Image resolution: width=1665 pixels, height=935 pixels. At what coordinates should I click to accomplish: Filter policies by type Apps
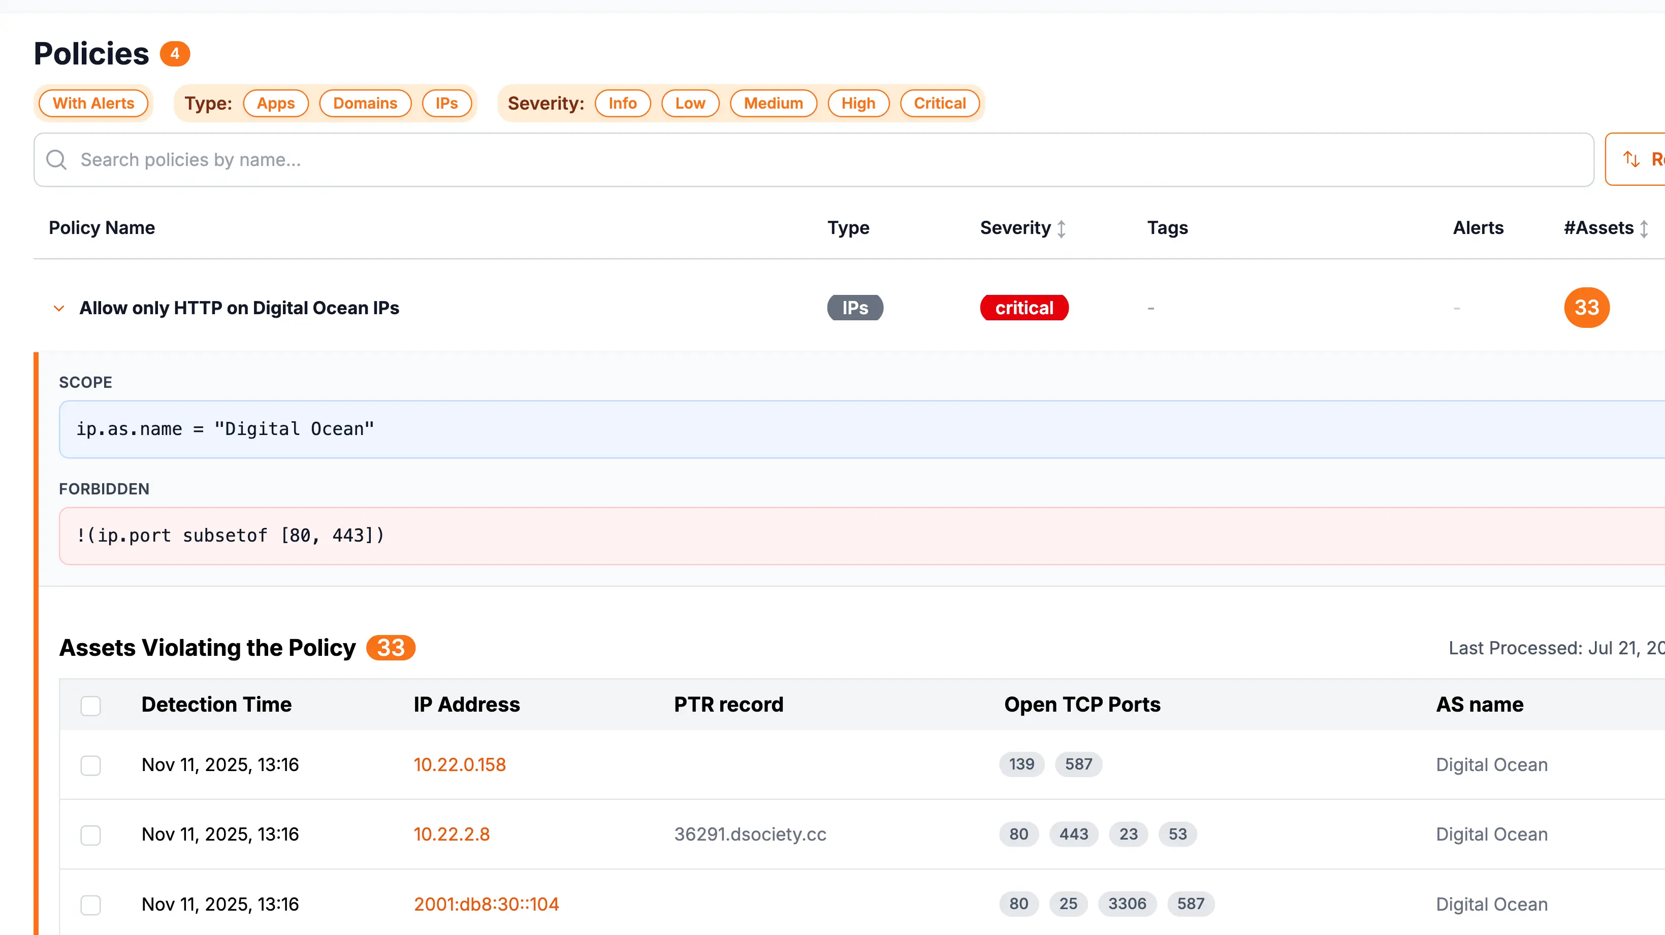(x=276, y=104)
